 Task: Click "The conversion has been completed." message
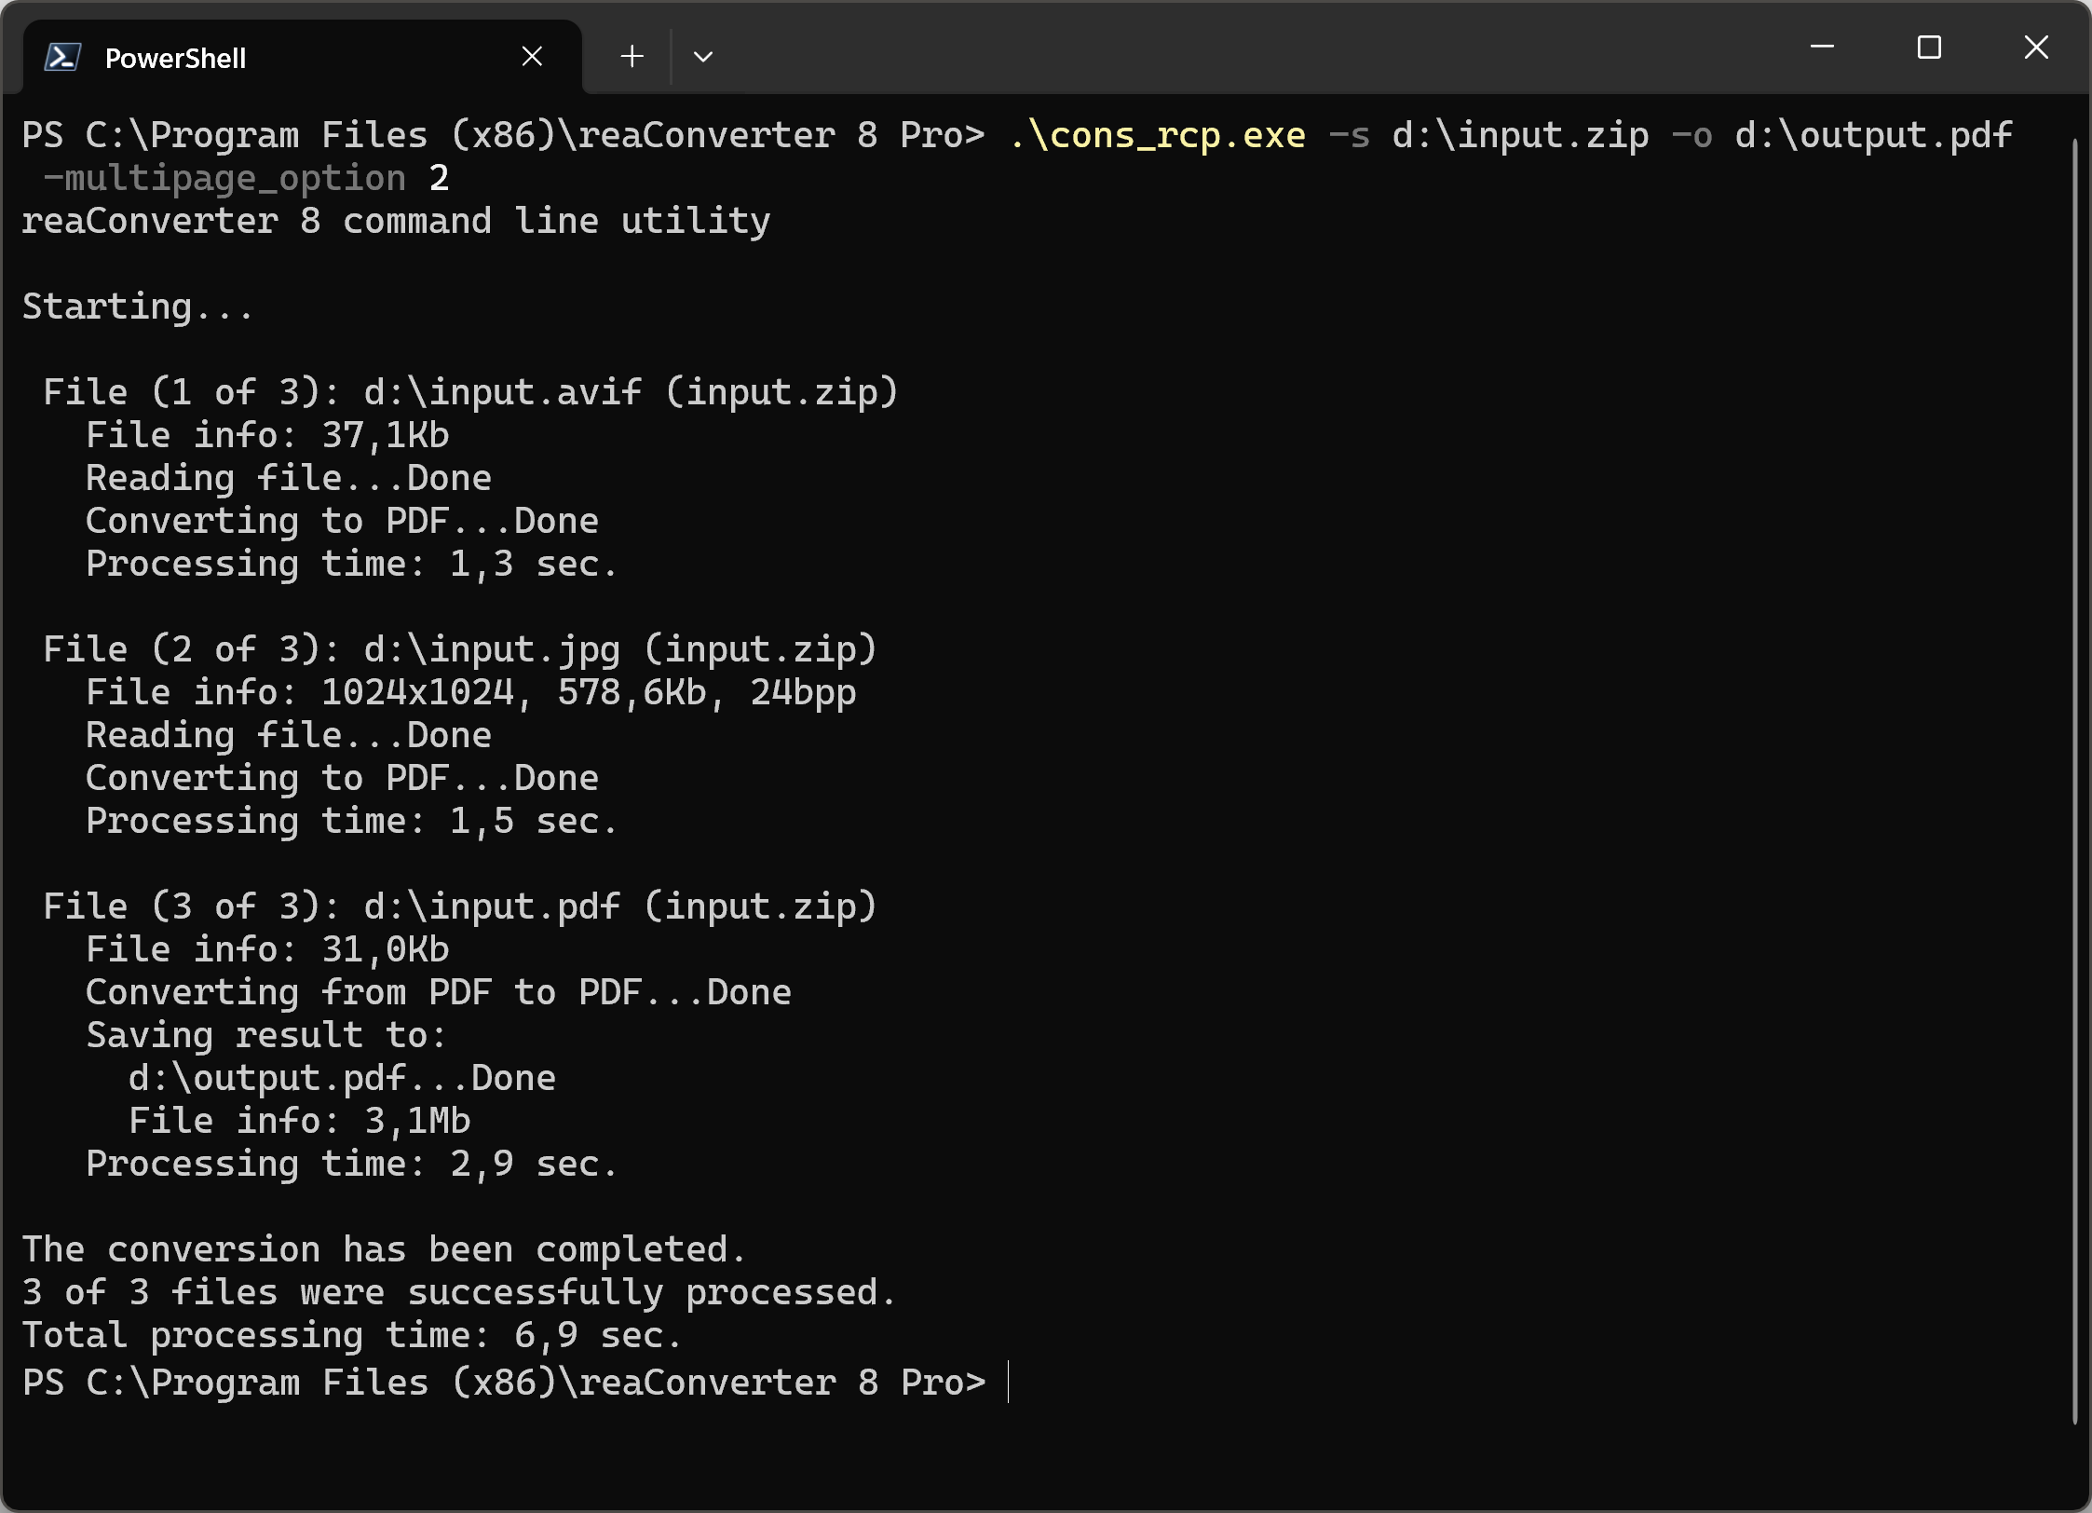click(384, 1250)
